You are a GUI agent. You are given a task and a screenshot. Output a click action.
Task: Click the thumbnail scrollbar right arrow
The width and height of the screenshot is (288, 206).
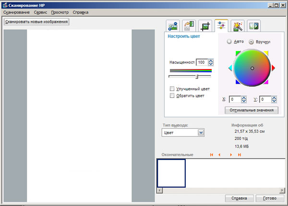point(282,190)
